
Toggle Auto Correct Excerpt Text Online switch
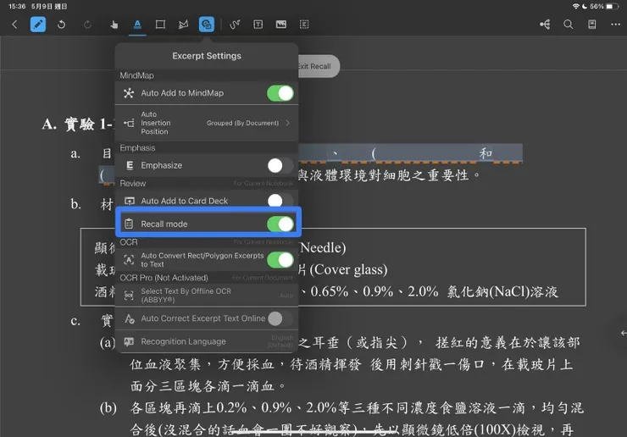[x=280, y=318]
